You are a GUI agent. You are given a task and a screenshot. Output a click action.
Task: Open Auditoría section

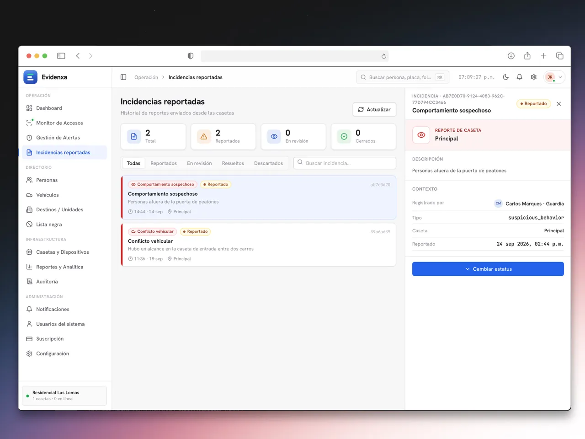(x=64, y=282)
